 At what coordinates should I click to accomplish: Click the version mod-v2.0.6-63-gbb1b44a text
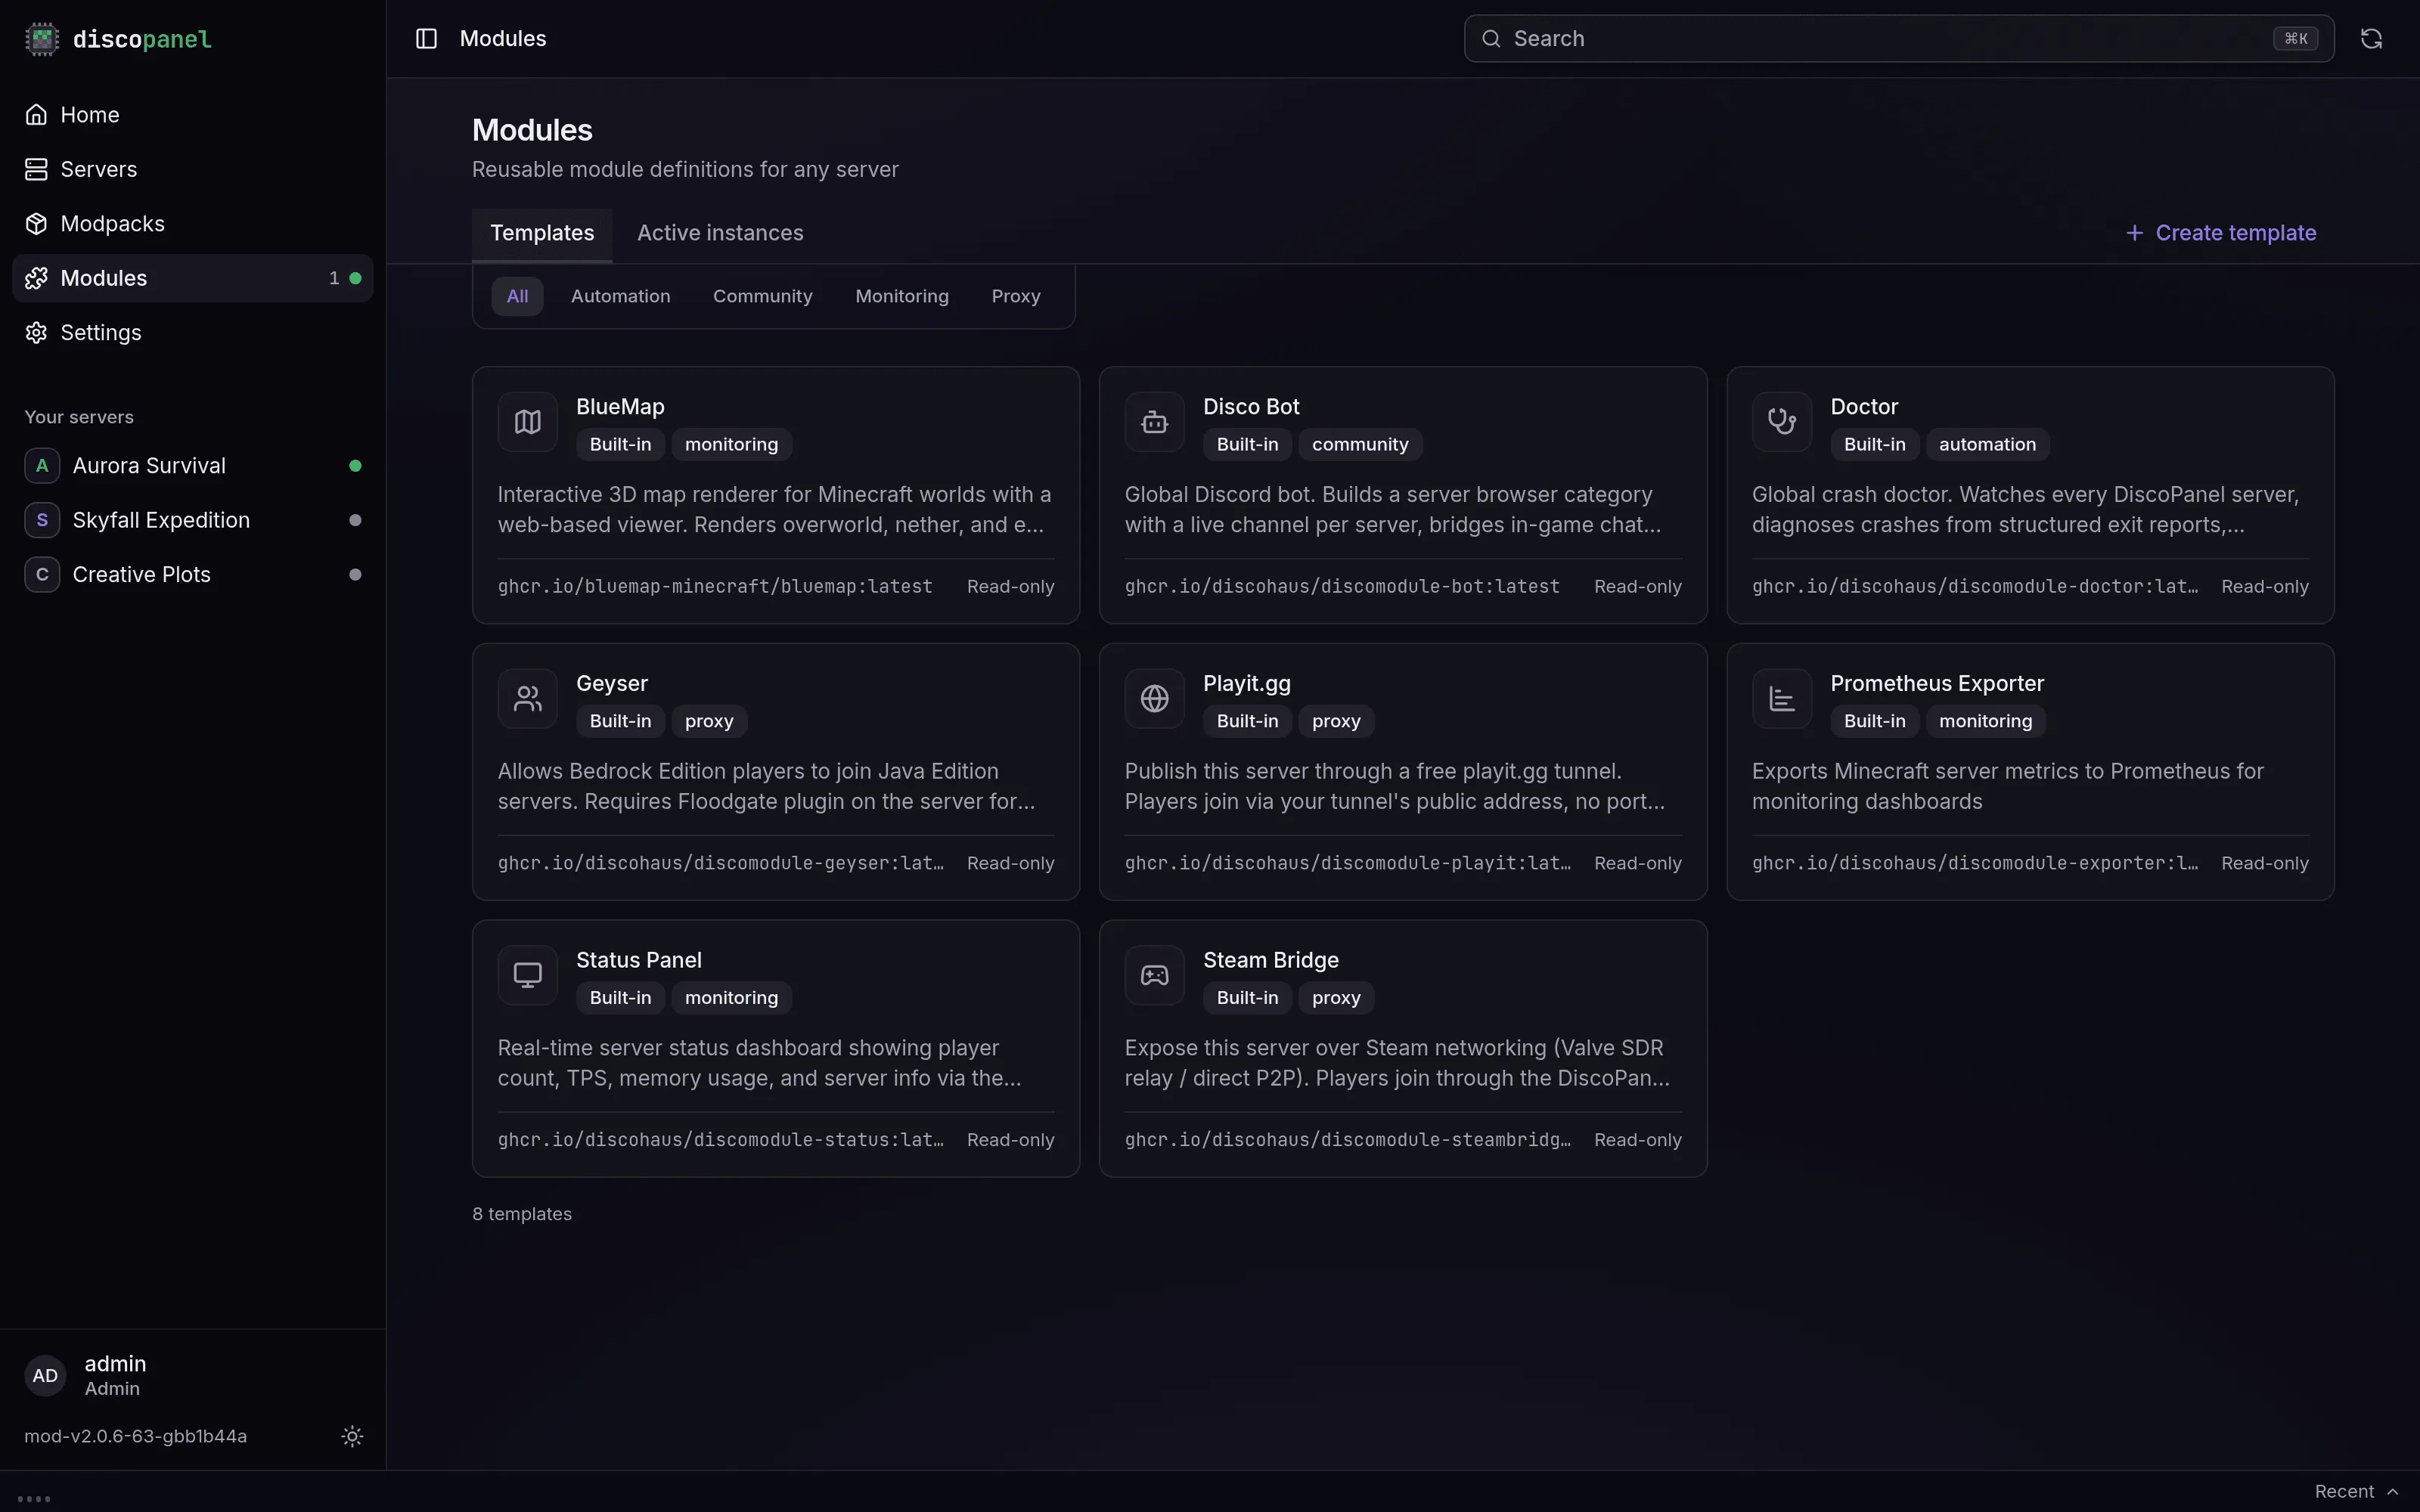click(135, 1436)
